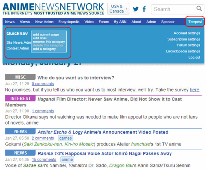The width and height of the screenshot is (206, 169).
Task: Select 'add current page' in Quicknav
Action: click(x=46, y=35)
